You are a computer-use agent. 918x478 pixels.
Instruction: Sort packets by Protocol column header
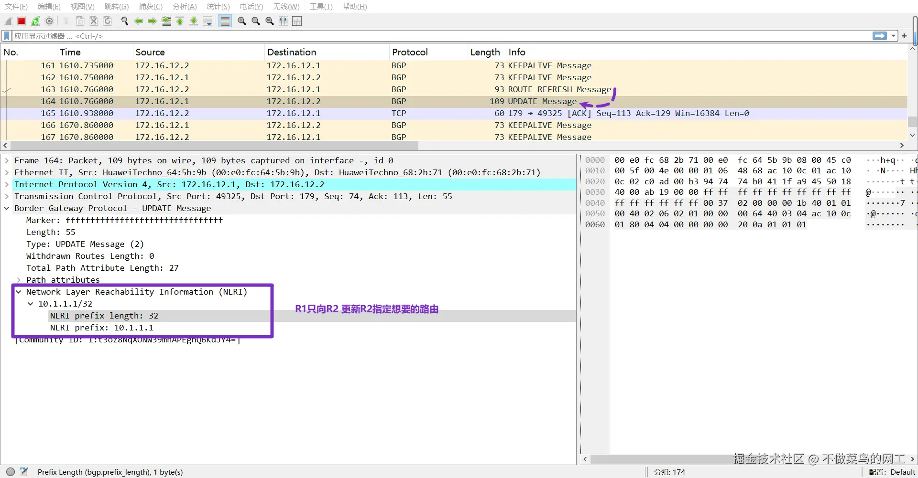pos(410,52)
